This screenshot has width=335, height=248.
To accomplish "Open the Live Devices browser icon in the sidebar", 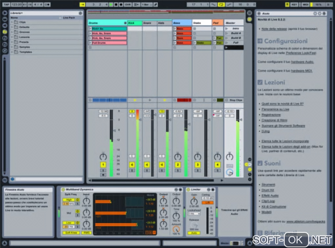I will click(x=5, y=13).
